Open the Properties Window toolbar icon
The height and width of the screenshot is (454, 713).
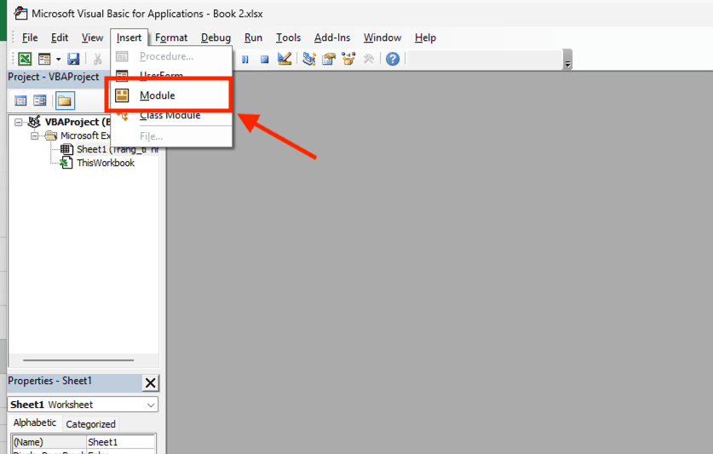[x=328, y=59]
